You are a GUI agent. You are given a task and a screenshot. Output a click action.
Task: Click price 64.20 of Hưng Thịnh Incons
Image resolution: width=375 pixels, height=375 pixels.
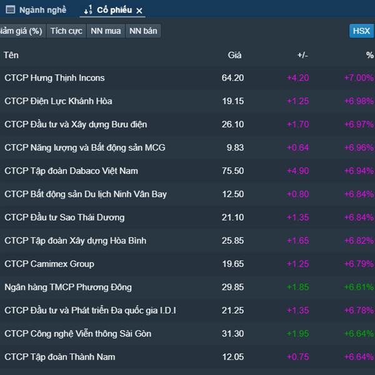point(232,77)
